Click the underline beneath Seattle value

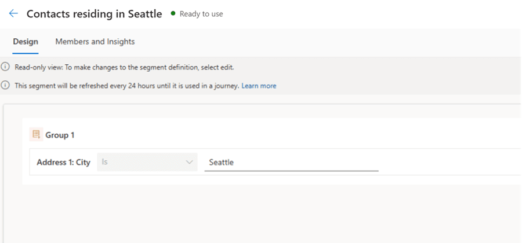[x=291, y=171]
